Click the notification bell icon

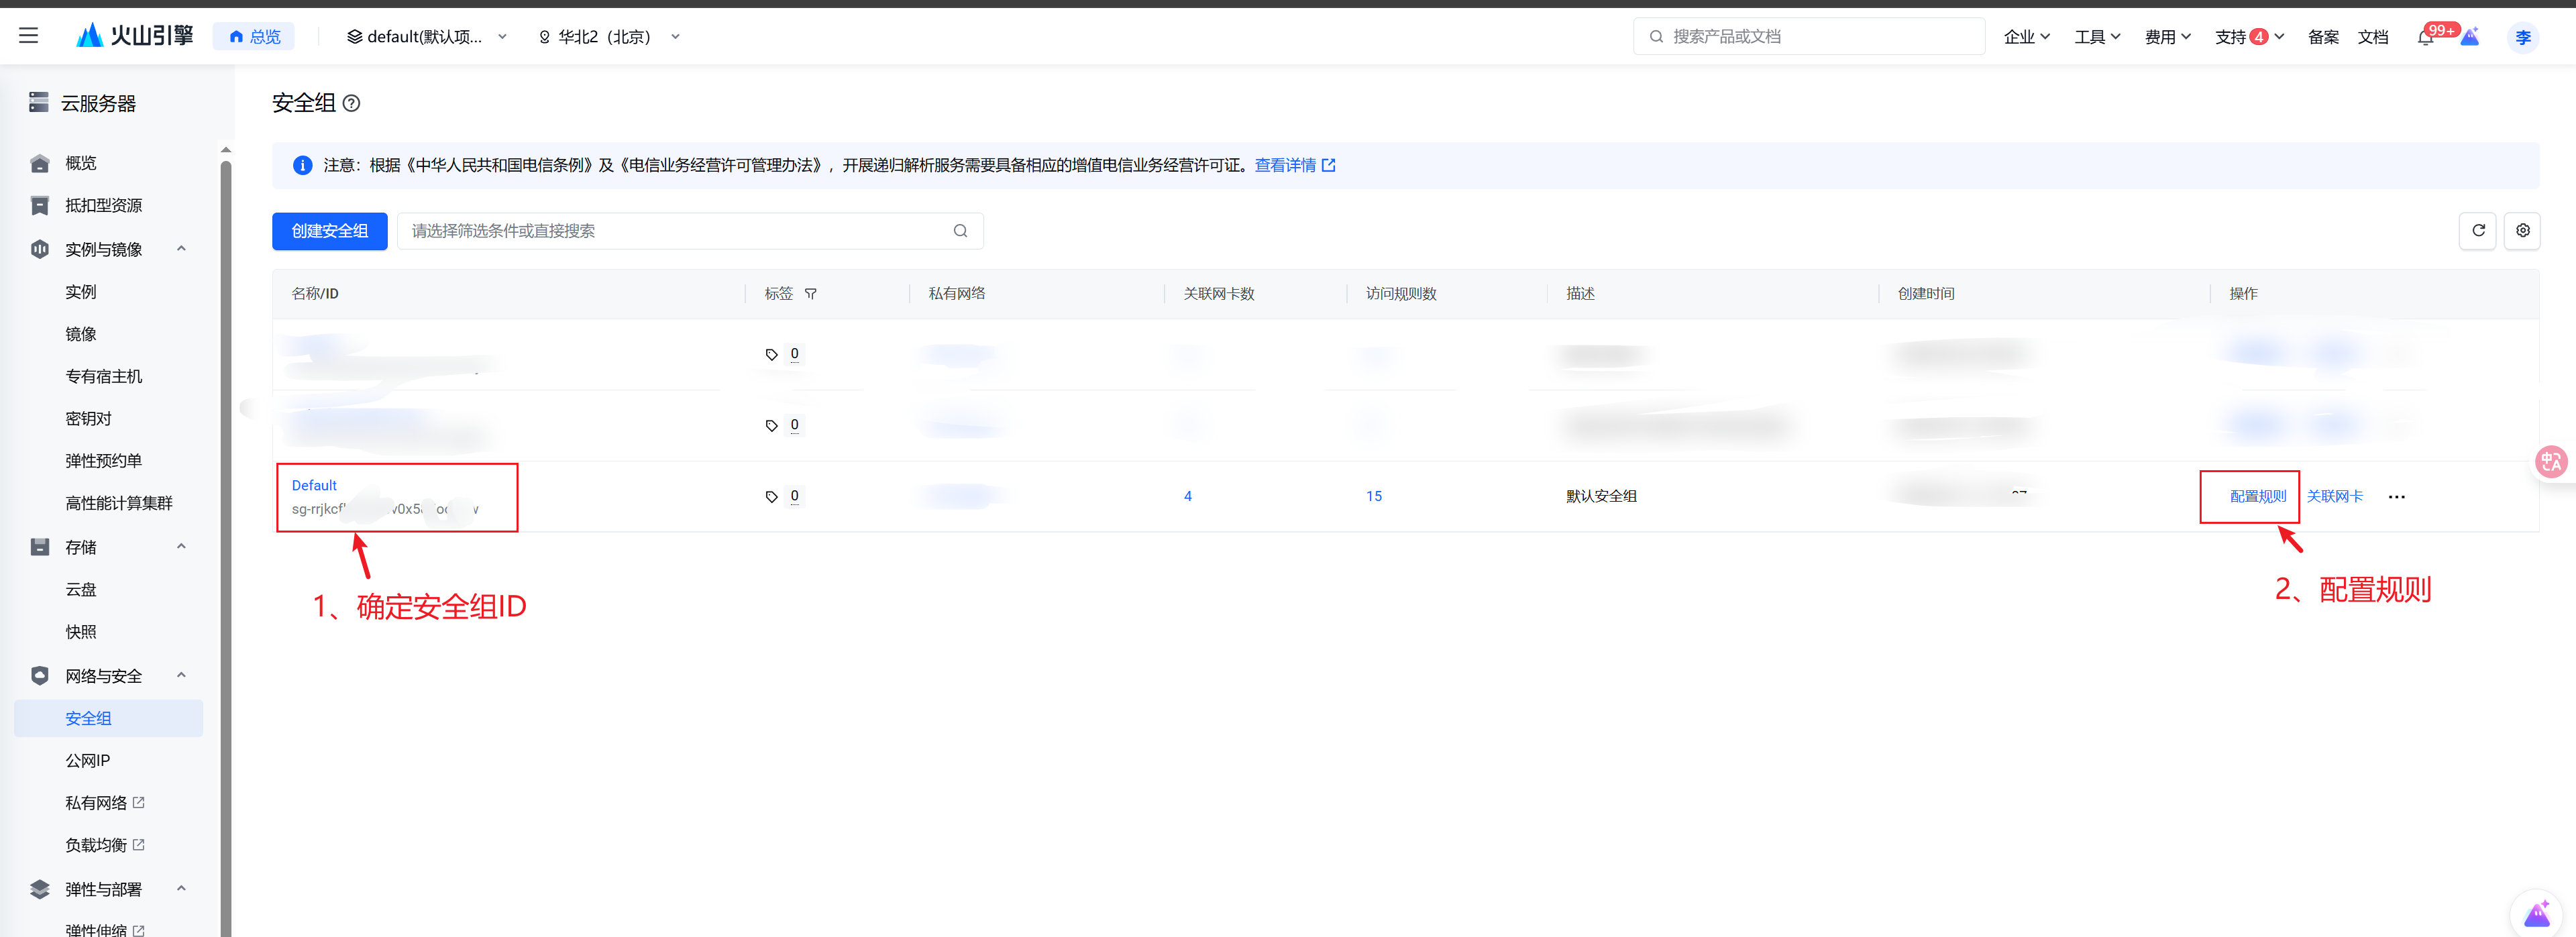point(2425,38)
